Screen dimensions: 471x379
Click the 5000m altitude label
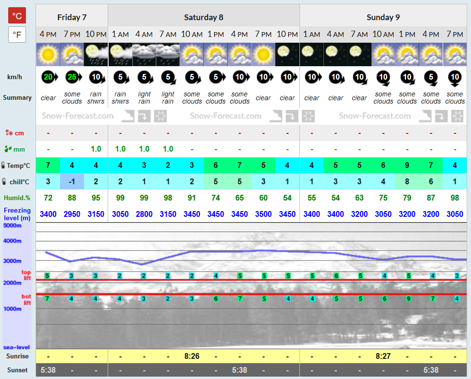pyautogui.click(x=12, y=225)
